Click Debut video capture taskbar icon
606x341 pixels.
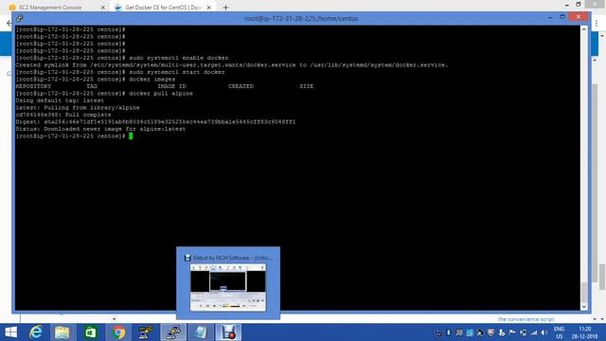[228, 332]
